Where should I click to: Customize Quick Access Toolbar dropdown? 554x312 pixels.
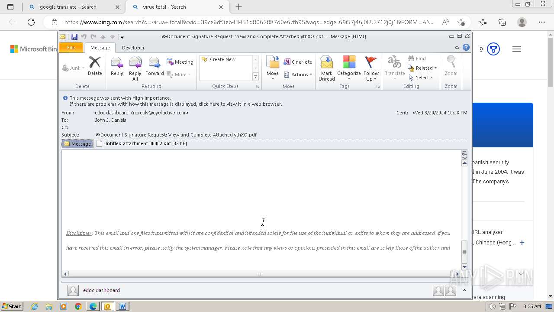point(122,37)
